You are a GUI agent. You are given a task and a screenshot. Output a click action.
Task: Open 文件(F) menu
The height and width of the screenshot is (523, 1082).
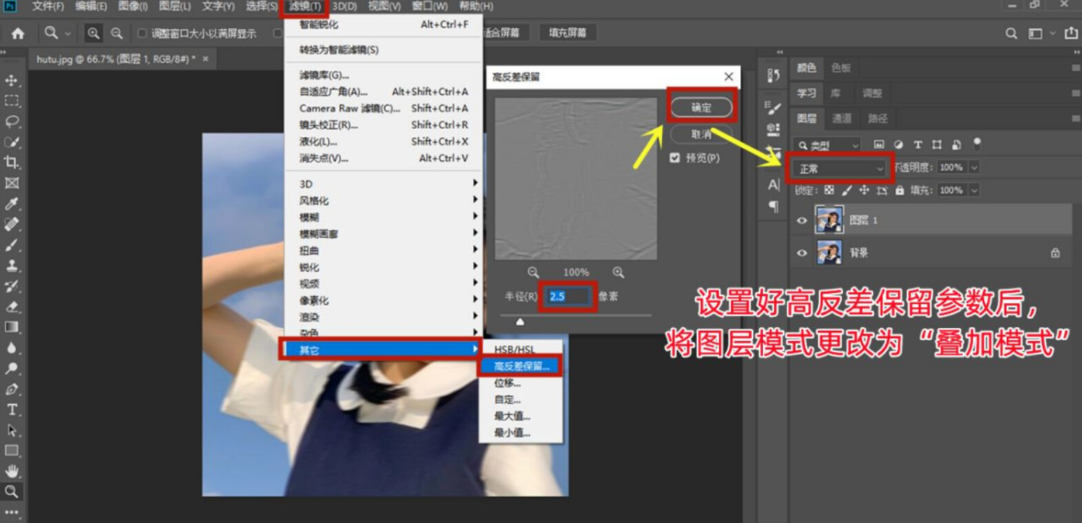click(x=48, y=6)
